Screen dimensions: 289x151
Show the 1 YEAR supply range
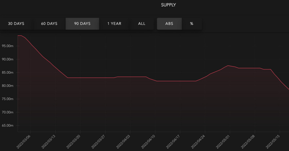(115, 23)
